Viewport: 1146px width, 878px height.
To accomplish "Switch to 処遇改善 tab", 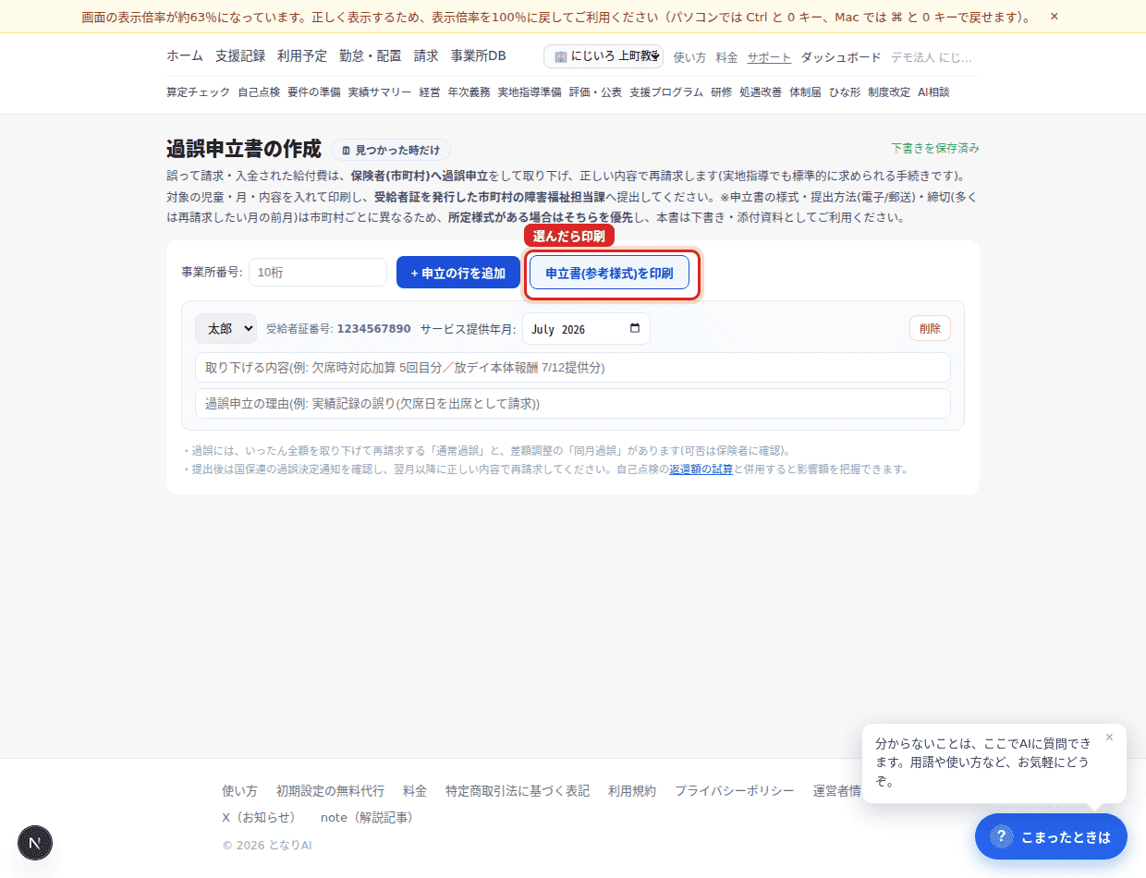I will click(x=761, y=92).
